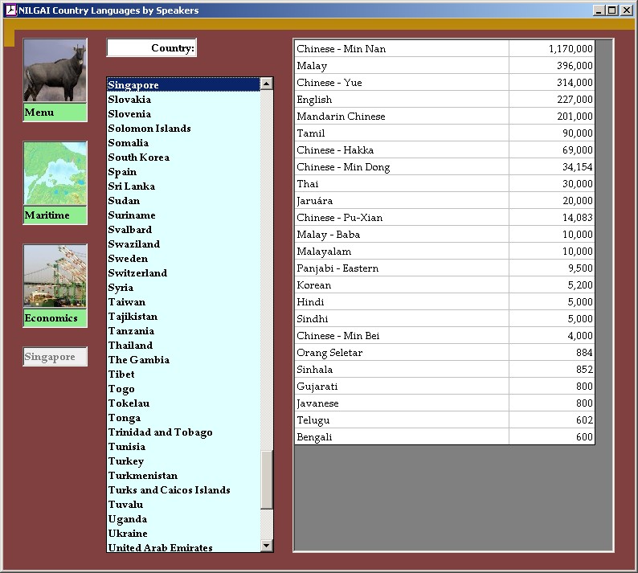Click the Chinese - Min Nan table row
638x573 pixels.
click(402, 49)
